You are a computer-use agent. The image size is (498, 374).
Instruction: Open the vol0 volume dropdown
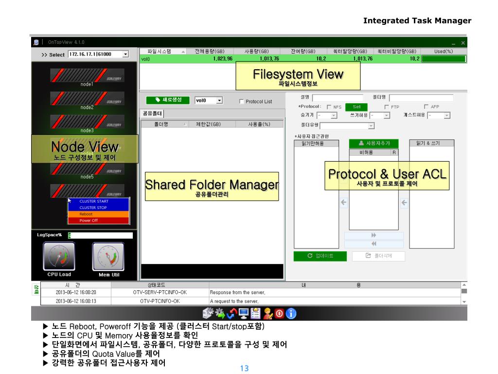pos(219,100)
